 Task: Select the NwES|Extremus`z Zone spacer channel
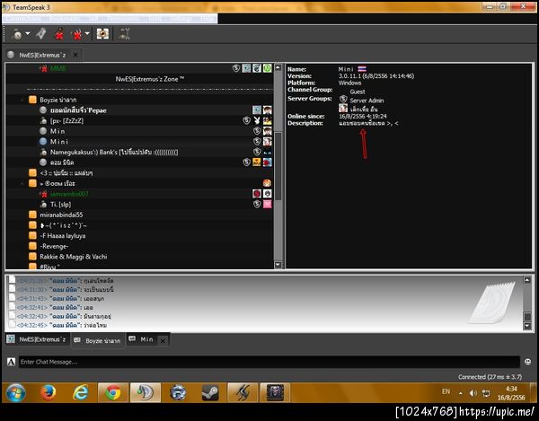149,79
